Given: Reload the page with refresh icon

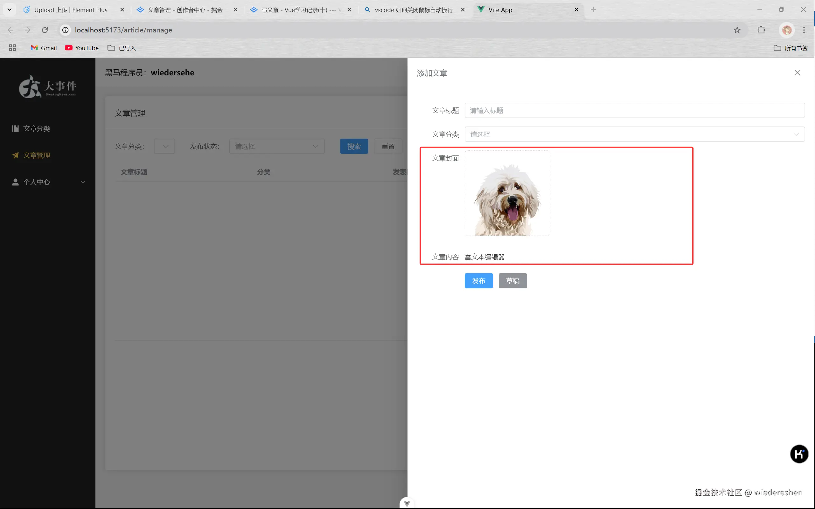Looking at the screenshot, I should pos(45,30).
